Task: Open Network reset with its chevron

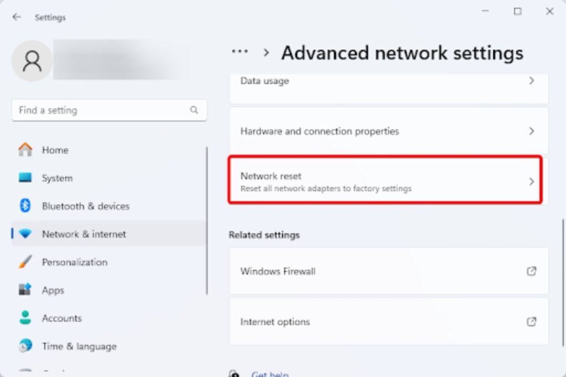Action: pos(531,181)
